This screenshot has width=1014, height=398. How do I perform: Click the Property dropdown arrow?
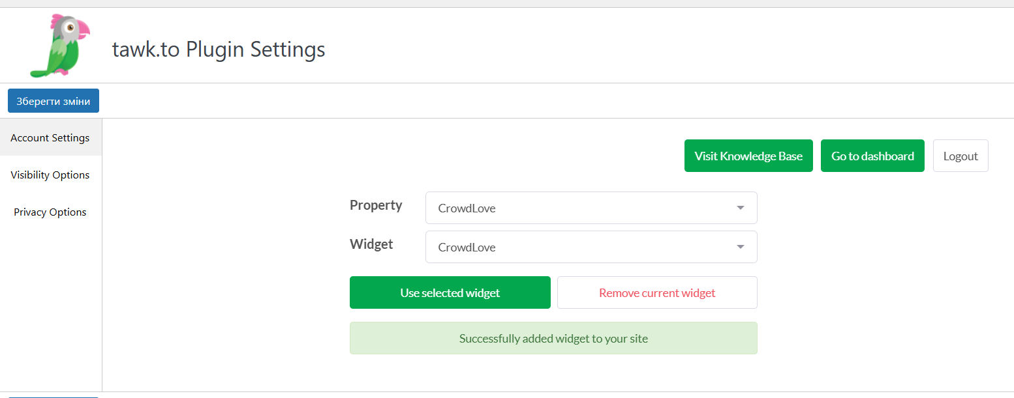(740, 208)
